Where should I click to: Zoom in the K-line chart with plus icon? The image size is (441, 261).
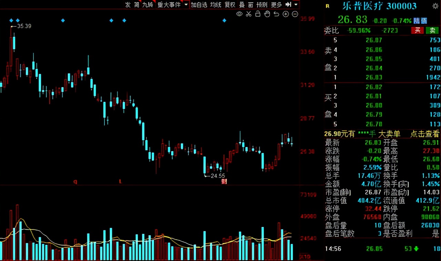(286, 14)
